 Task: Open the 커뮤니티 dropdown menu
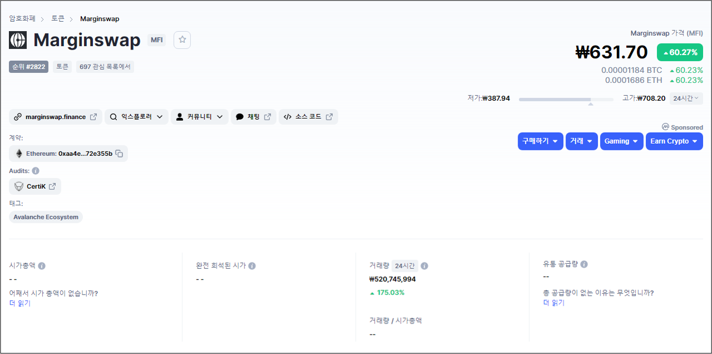point(199,117)
